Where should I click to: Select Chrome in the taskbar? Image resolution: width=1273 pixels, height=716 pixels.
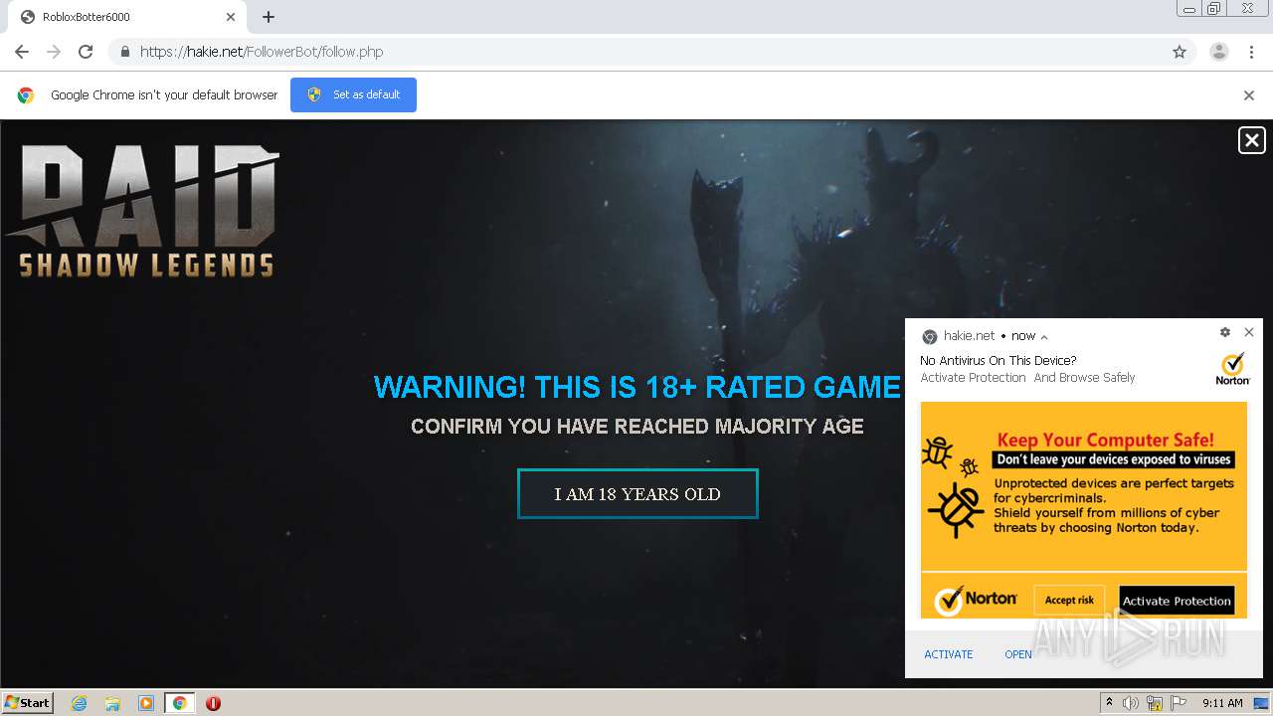(179, 703)
